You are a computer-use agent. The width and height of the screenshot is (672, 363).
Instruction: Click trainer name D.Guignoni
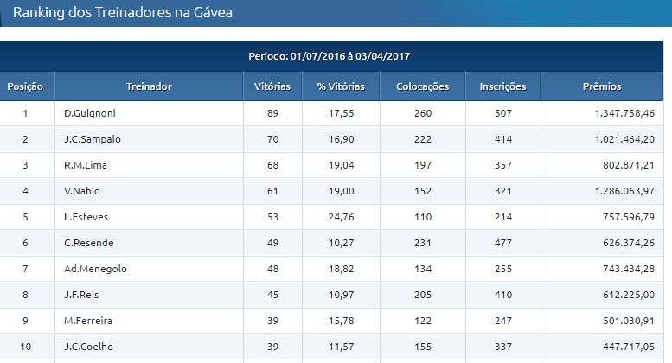(x=90, y=113)
